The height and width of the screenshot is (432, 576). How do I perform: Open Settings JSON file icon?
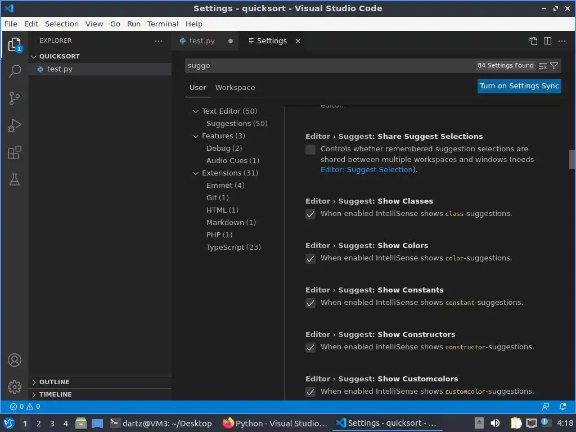pos(533,40)
